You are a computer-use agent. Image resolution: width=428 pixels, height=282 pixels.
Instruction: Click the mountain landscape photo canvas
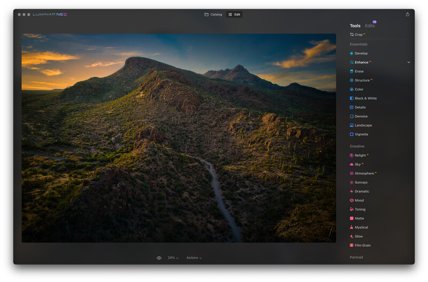179,138
